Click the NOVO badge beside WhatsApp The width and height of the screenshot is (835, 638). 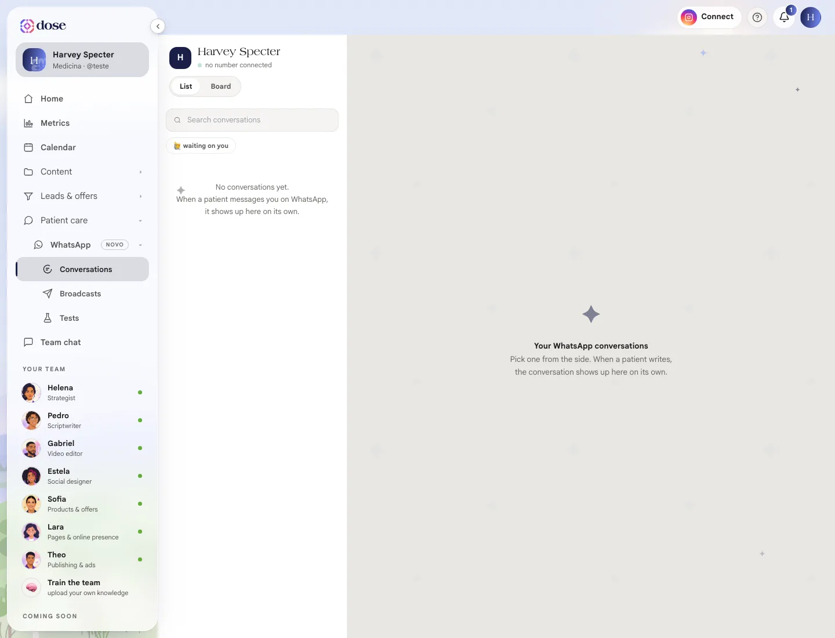point(115,245)
